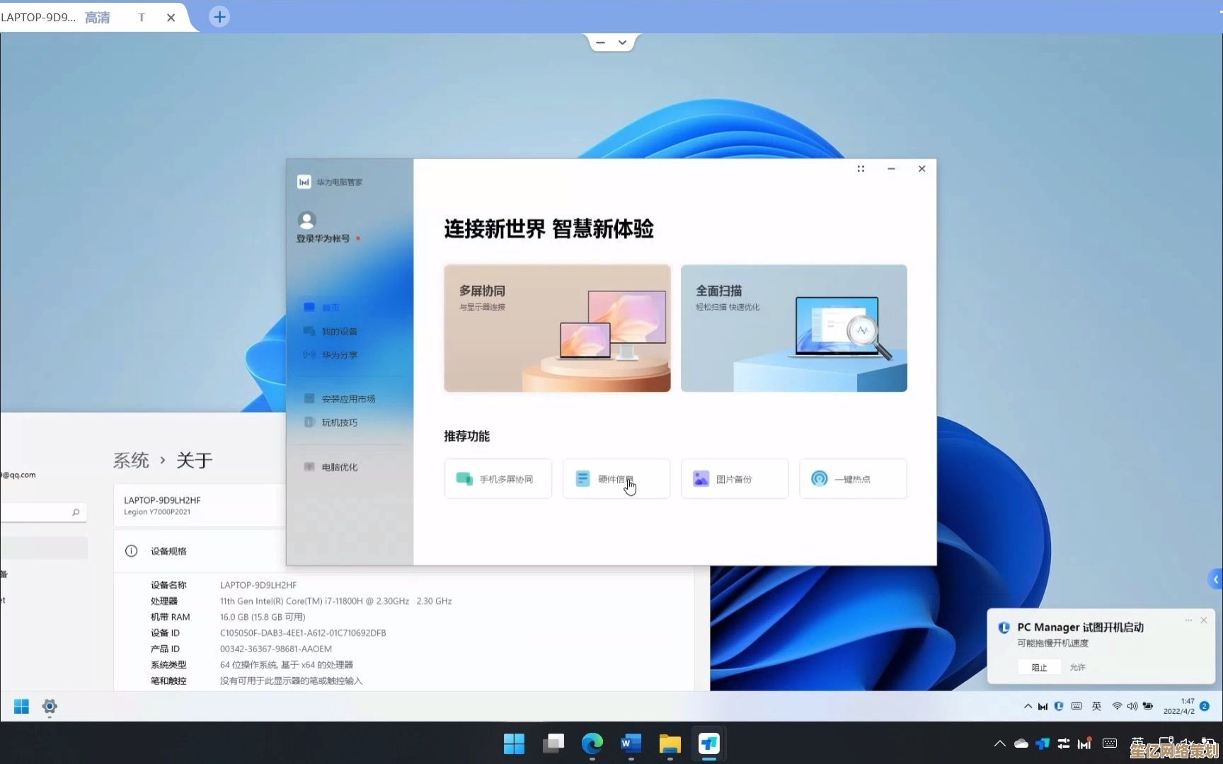This screenshot has width=1223, height=764.
Task: Expand the browser toolbar chevron at the top
Action: (x=622, y=42)
